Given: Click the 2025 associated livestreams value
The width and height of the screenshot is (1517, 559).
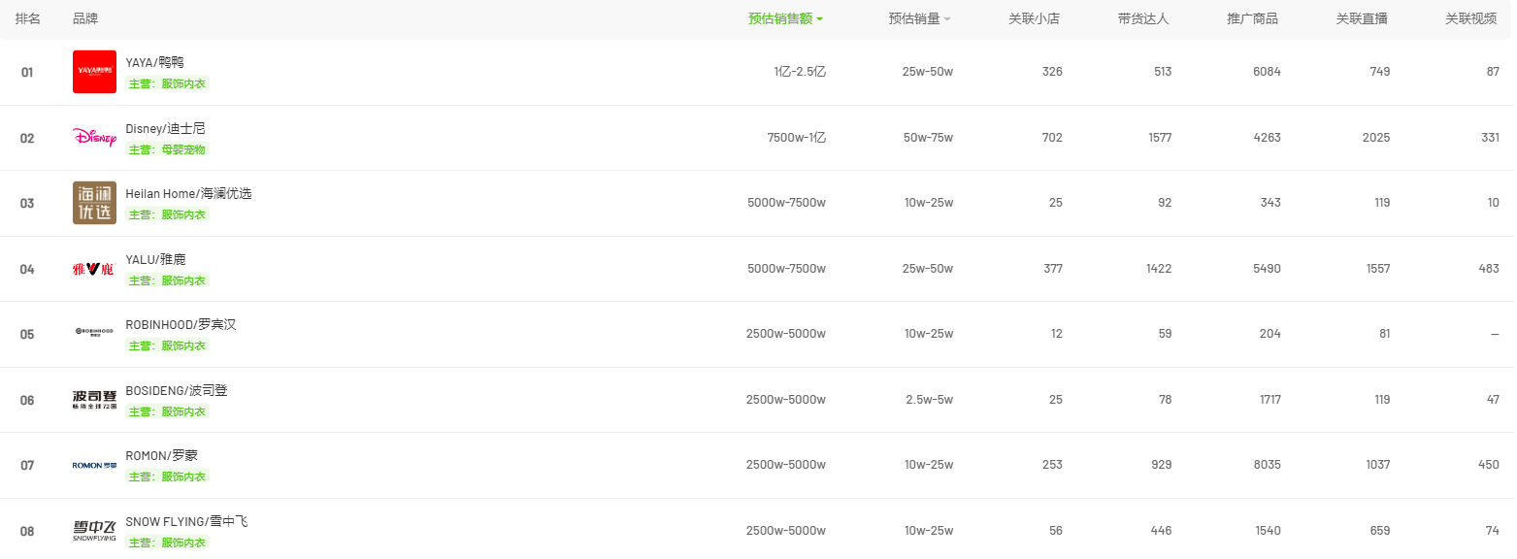Looking at the screenshot, I should [1376, 138].
